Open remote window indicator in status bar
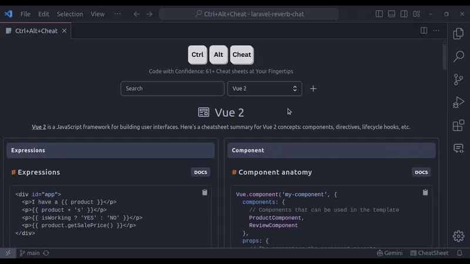Image resolution: width=470 pixels, height=264 pixels. (x=8, y=253)
